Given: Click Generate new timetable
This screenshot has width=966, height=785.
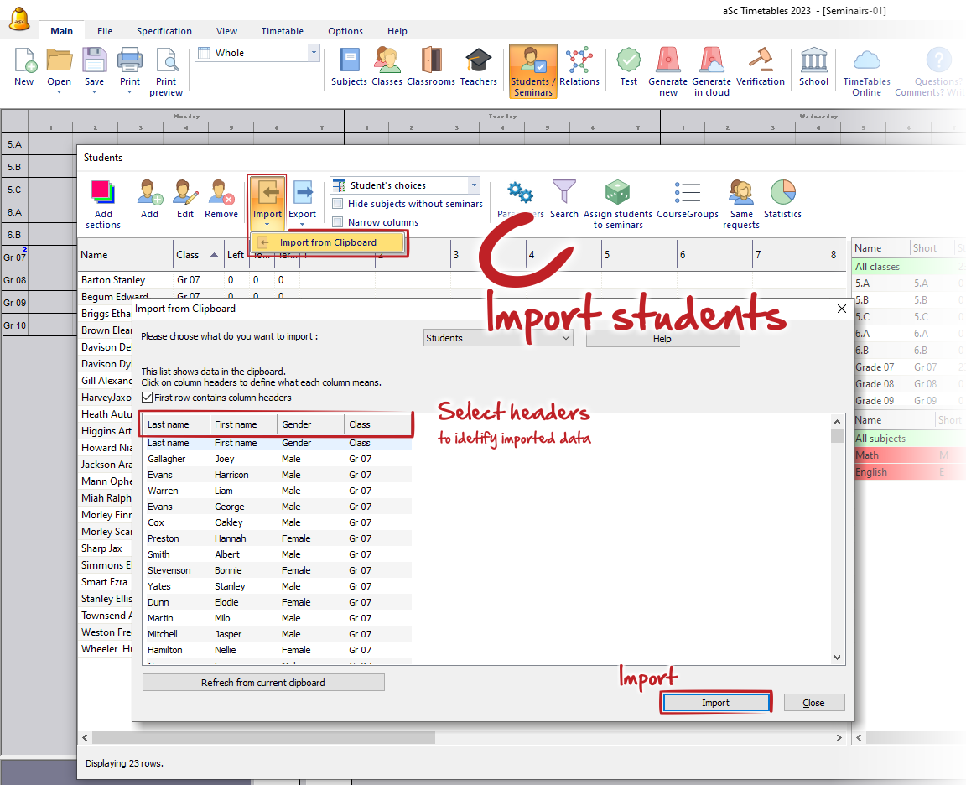Looking at the screenshot, I should tap(667, 71).
